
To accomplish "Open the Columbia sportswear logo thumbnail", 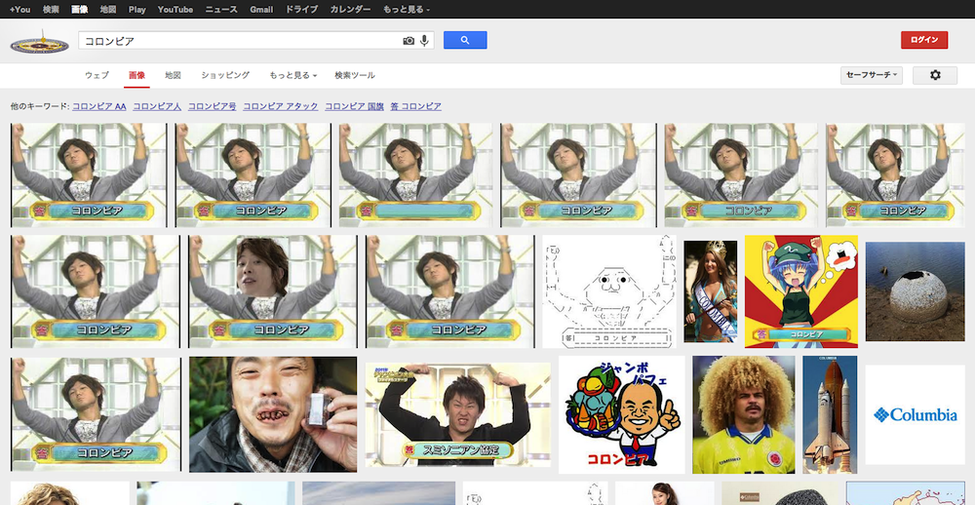I will 914,414.
